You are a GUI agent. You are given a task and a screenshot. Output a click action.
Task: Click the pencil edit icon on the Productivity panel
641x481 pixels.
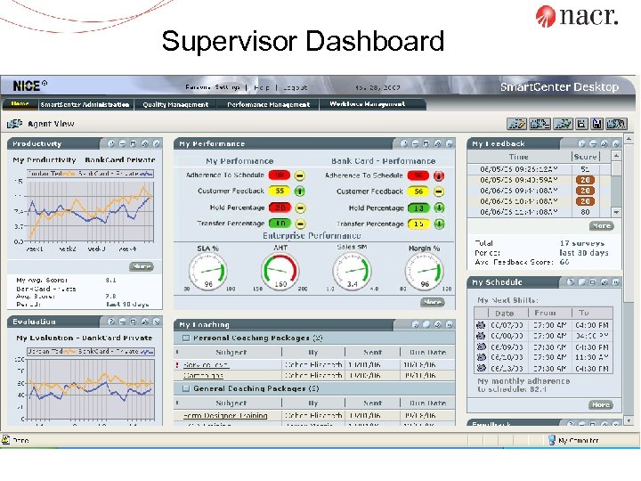pyautogui.click(x=145, y=143)
